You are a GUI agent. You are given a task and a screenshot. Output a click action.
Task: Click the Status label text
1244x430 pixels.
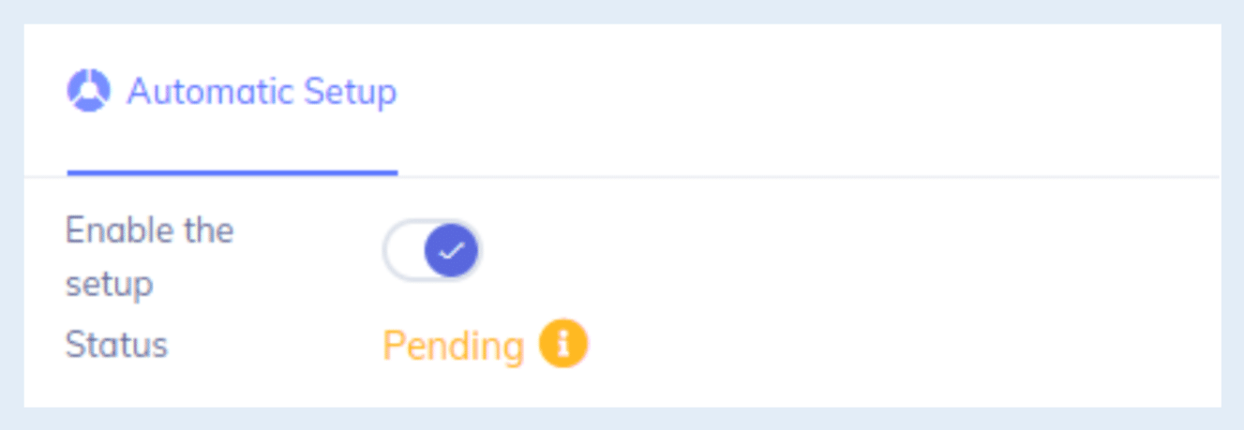coord(116,345)
